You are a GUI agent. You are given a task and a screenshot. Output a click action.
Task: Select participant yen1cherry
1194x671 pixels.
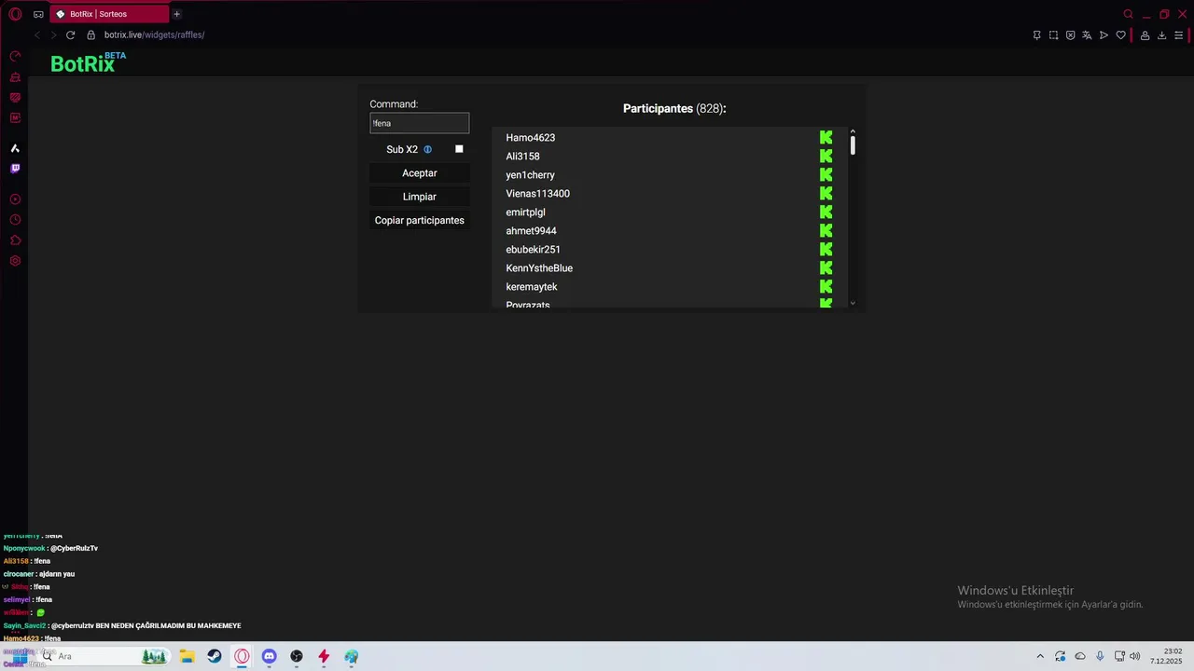click(x=530, y=175)
